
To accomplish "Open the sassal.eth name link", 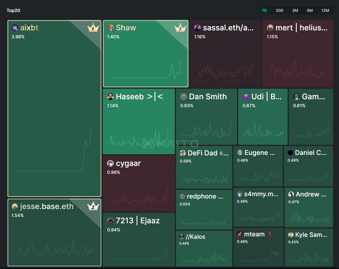I will [x=228, y=28].
